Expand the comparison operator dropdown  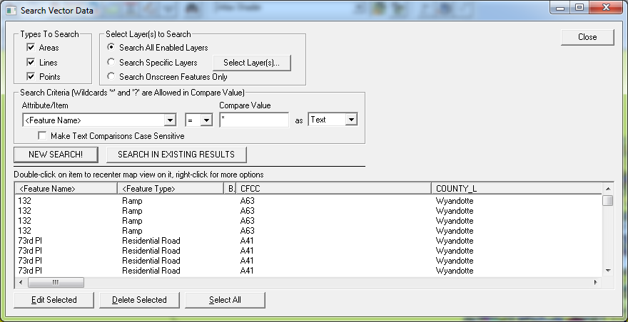point(206,120)
